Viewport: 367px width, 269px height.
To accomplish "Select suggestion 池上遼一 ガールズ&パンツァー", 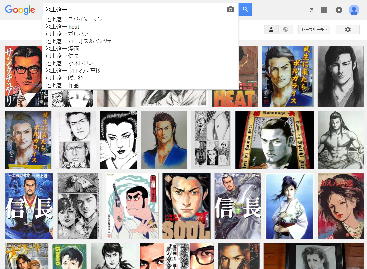I will [140, 41].
